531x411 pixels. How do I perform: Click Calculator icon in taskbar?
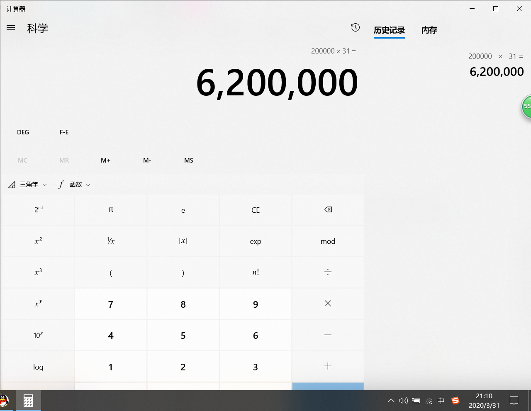coord(28,401)
